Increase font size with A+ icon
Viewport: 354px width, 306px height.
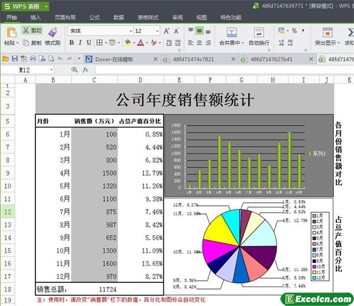tap(166, 31)
